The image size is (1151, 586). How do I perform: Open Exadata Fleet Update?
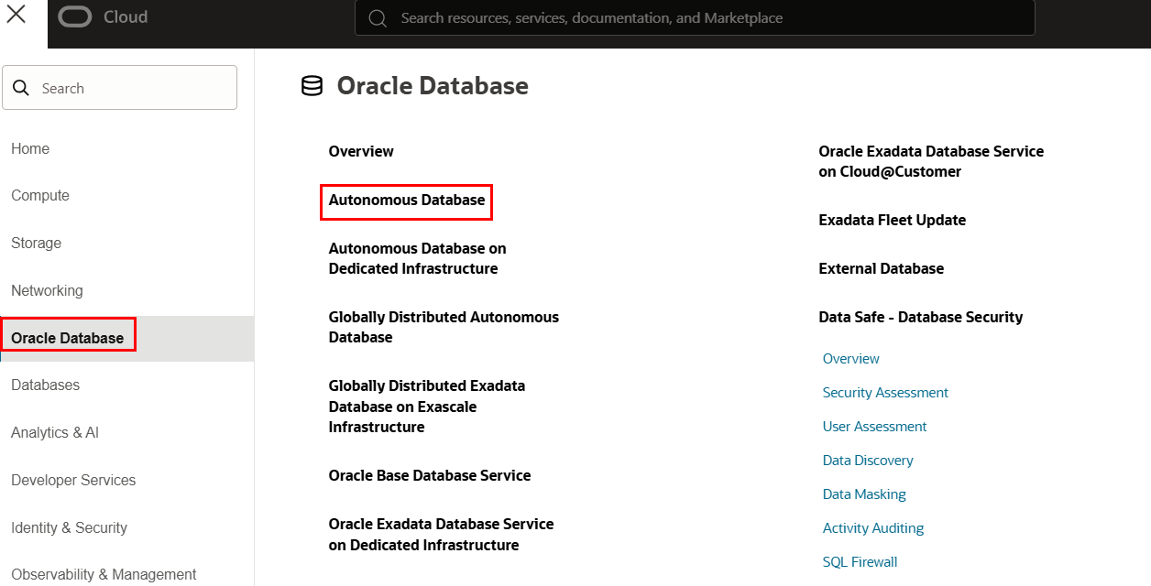893,220
